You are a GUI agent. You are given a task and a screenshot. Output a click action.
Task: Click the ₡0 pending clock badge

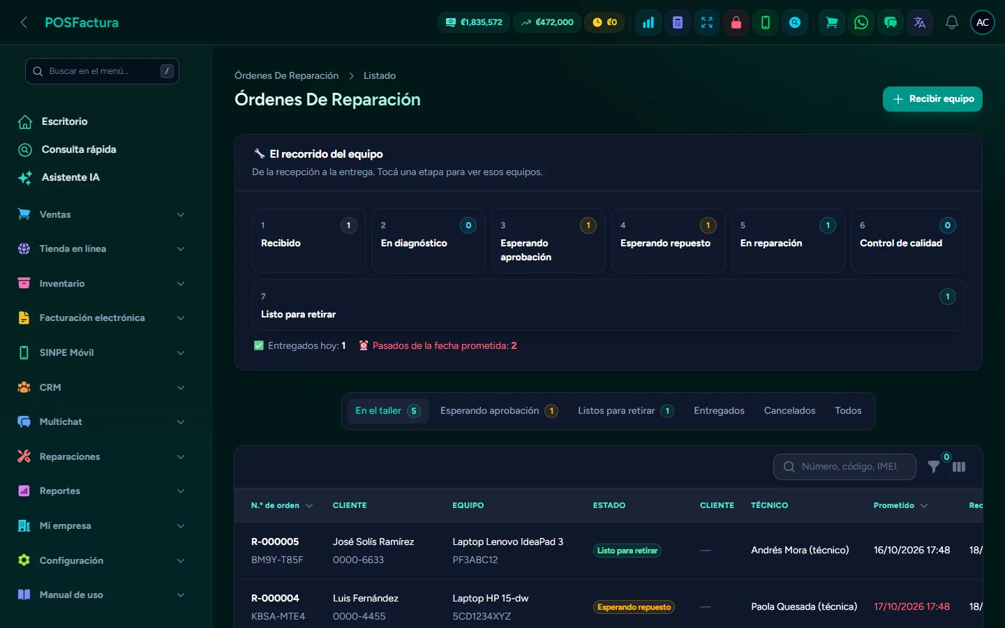(604, 22)
